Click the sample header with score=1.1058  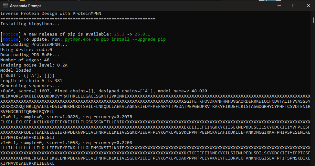tap(66, 143)
